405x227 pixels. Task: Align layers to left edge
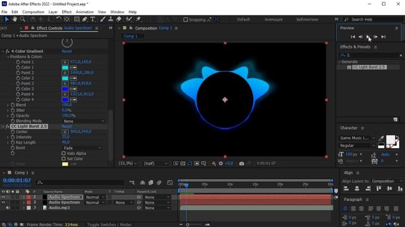pos(346,189)
